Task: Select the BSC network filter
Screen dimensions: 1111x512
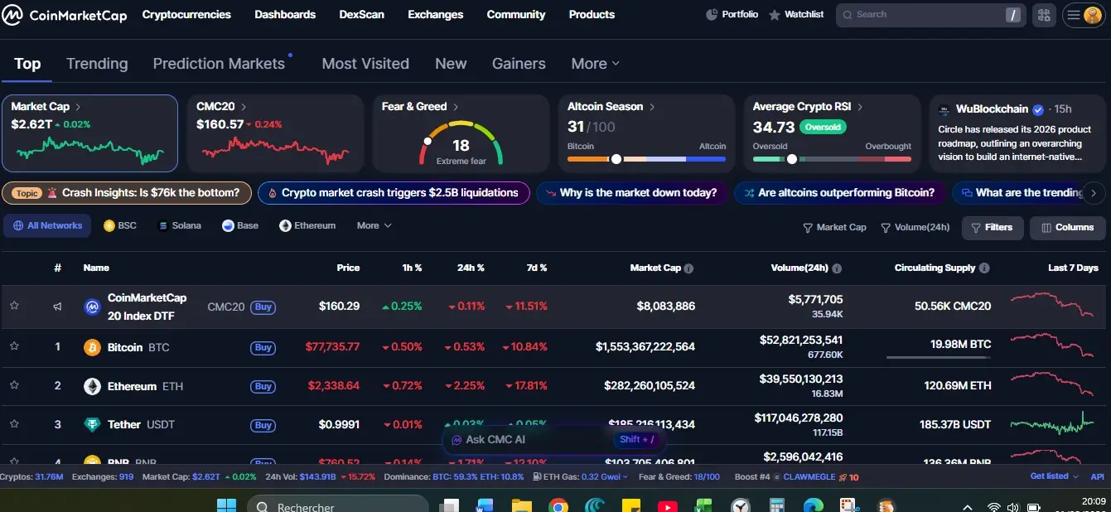Action: coord(119,225)
